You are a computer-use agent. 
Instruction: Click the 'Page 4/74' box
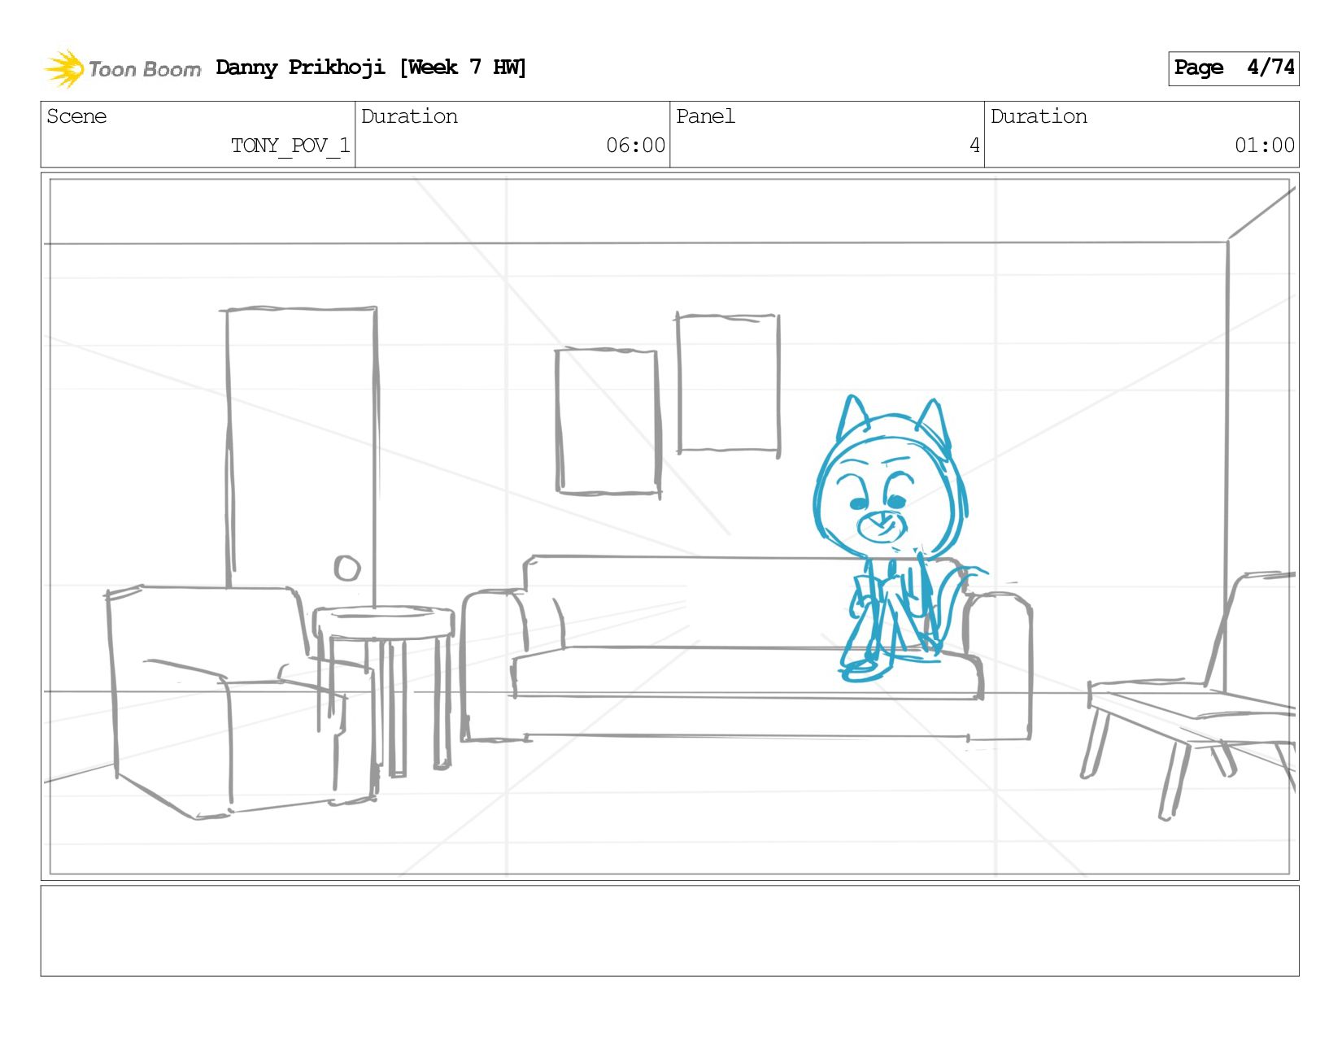click(x=1233, y=68)
